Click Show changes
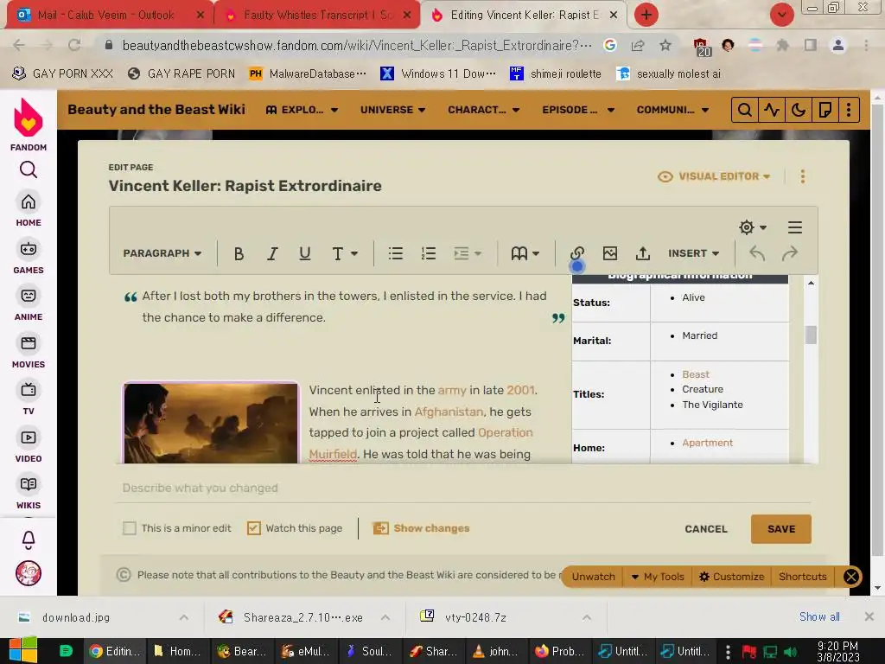This screenshot has width=885, height=664. pyautogui.click(x=421, y=528)
